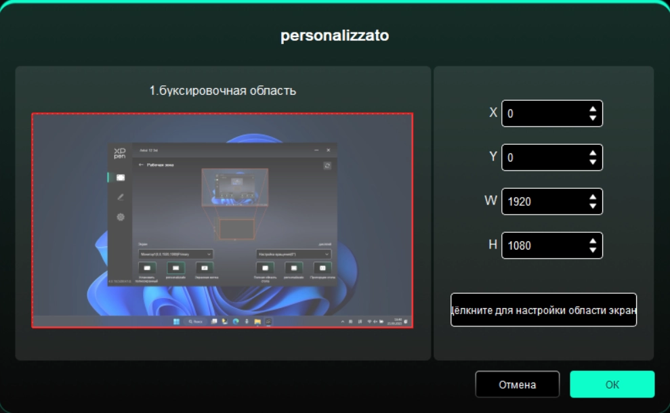The width and height of the screenshot is (670, 413).
Task: Click the gear icon in the previewed XP-Pen sidebar
Action: coord(121,217)
